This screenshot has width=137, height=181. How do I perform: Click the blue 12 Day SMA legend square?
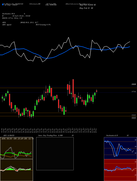pyautogui.click(x=3, y=4)
